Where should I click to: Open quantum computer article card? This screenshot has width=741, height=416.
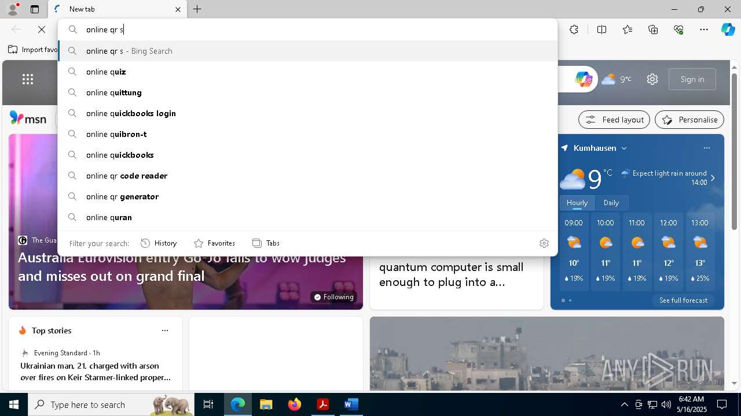click(x=452, y=274)
